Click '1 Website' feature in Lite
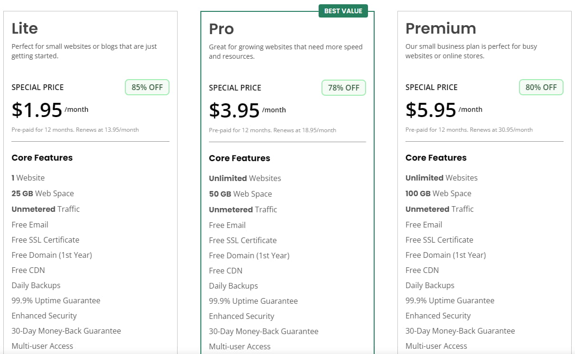The width and height of the screenshot is (575, 354). pos(28,178)
